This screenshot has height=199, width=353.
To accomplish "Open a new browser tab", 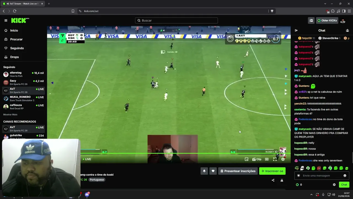I will 49,4.
